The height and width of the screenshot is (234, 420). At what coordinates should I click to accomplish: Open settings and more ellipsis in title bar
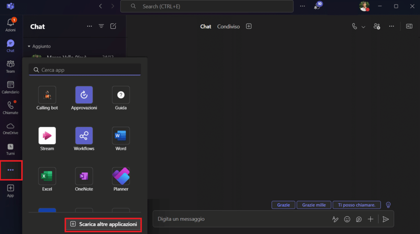coord(302,6)
